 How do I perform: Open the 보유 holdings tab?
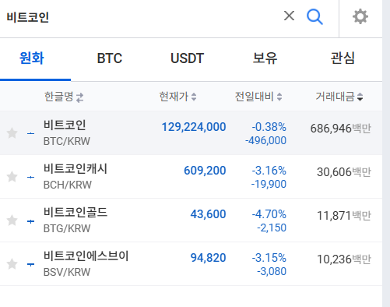[x=265, y=58]
